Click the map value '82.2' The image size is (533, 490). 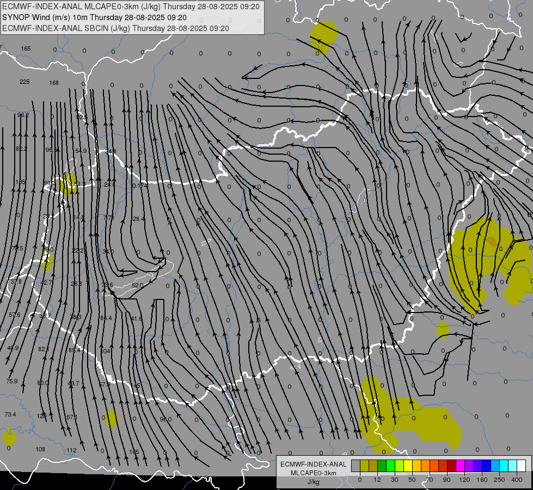pos(21,149)
